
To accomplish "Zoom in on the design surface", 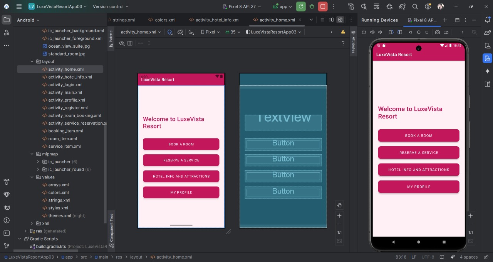I will 339,216.
